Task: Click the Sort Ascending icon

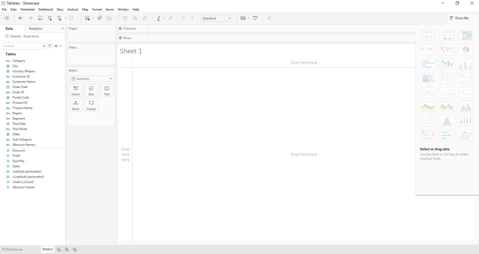Action: pos(135,18)
